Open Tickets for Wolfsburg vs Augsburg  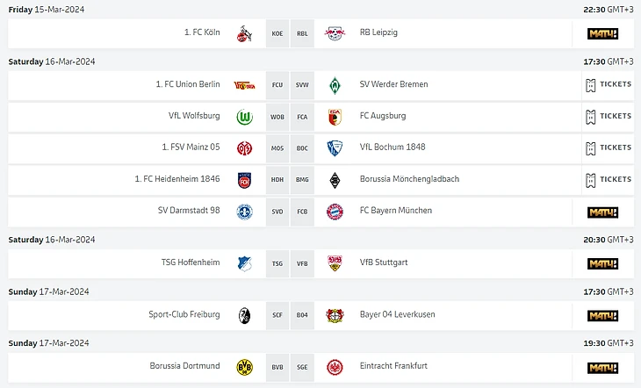[608, 117]
